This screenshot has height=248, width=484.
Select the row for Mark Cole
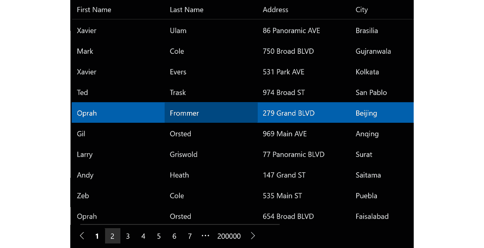[207, 51]
